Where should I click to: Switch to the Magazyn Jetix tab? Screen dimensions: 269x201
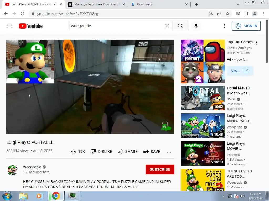(x=96, y=4)
